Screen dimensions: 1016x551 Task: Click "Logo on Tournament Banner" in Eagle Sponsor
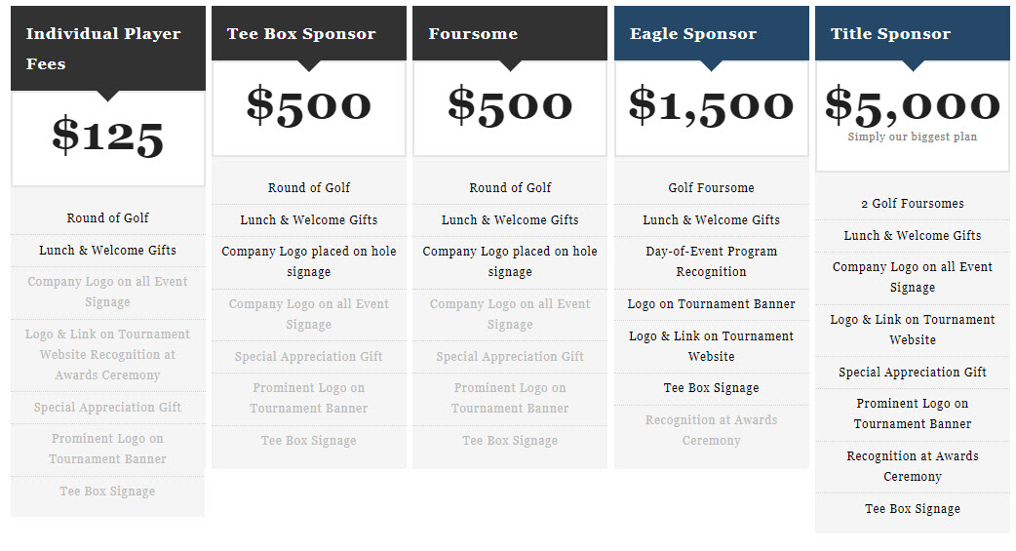[711, 304]
